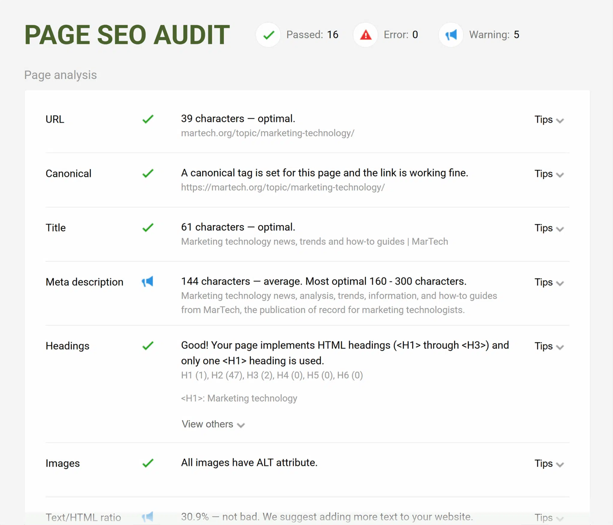The height and width of the screenshot is (525, 613).
Task: Expand Tips for the Canonical row
Action: click(x=549, y=174)
